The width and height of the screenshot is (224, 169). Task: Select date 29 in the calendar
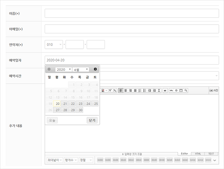[72, 110]
